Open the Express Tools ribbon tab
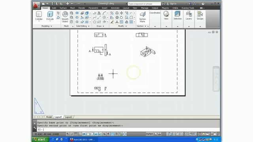 (188, 8)
